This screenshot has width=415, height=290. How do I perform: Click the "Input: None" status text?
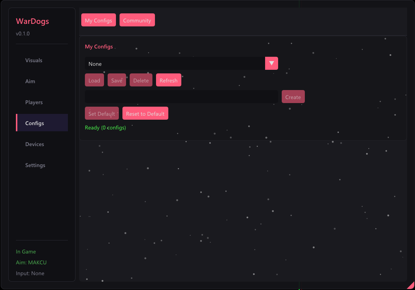30,273
